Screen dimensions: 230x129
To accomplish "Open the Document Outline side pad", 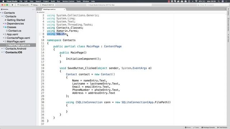I will point(229,25).
